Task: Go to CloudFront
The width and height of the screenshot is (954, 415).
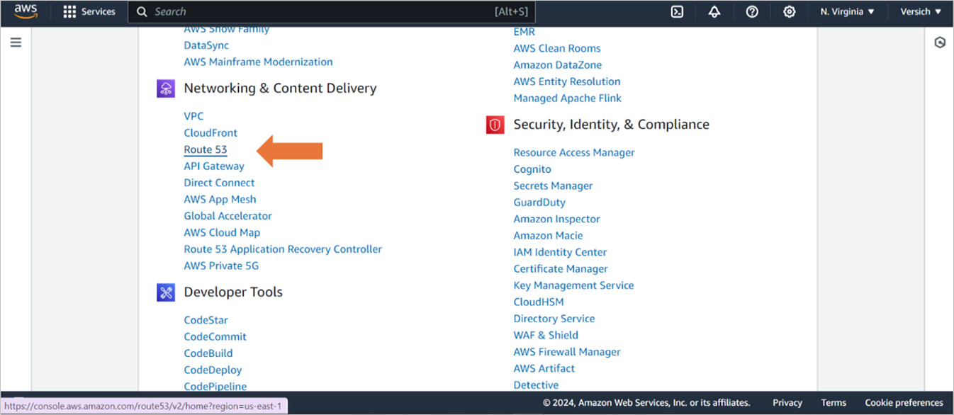Action: point(211,133)
